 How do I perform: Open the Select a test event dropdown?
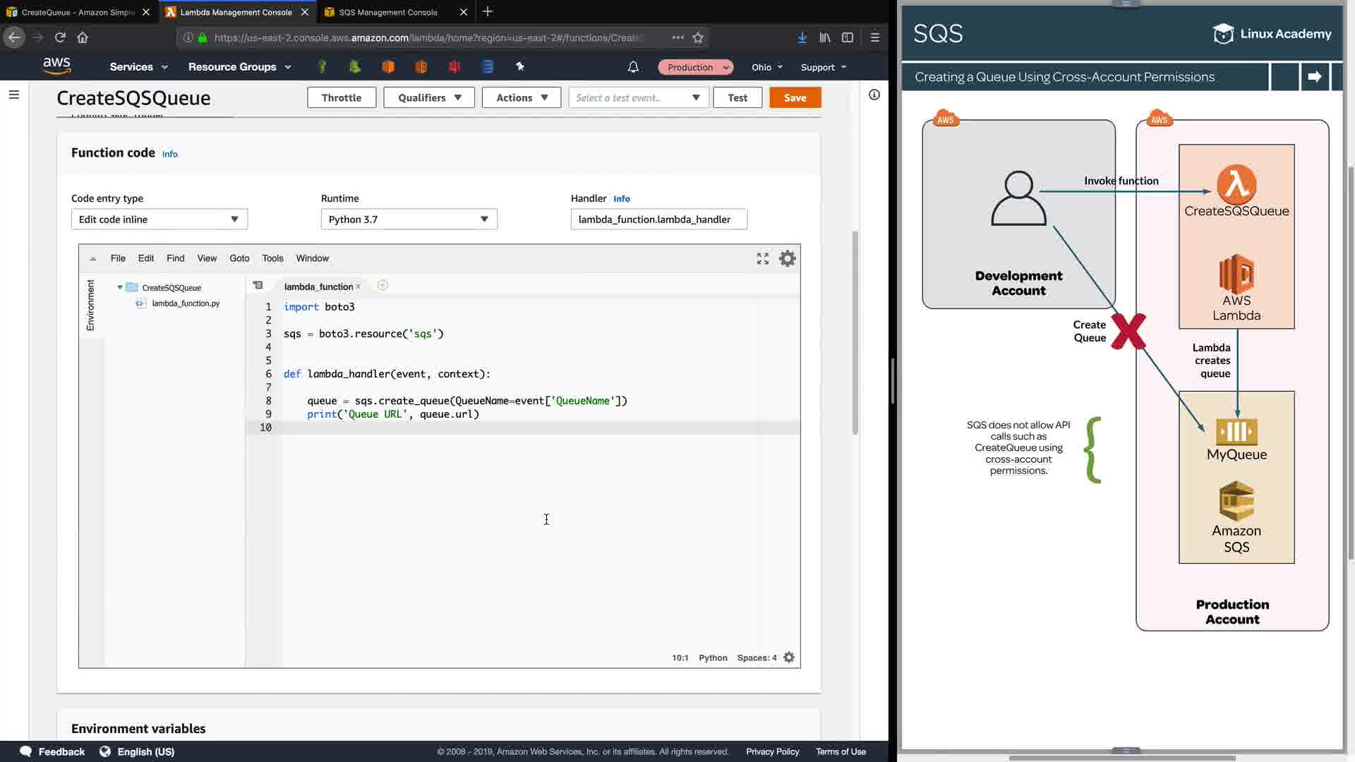[637, 97]
